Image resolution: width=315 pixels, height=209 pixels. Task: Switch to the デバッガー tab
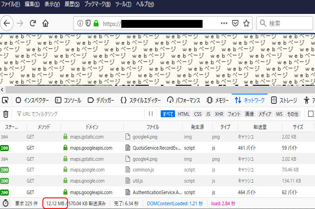[x=101, y=100]
